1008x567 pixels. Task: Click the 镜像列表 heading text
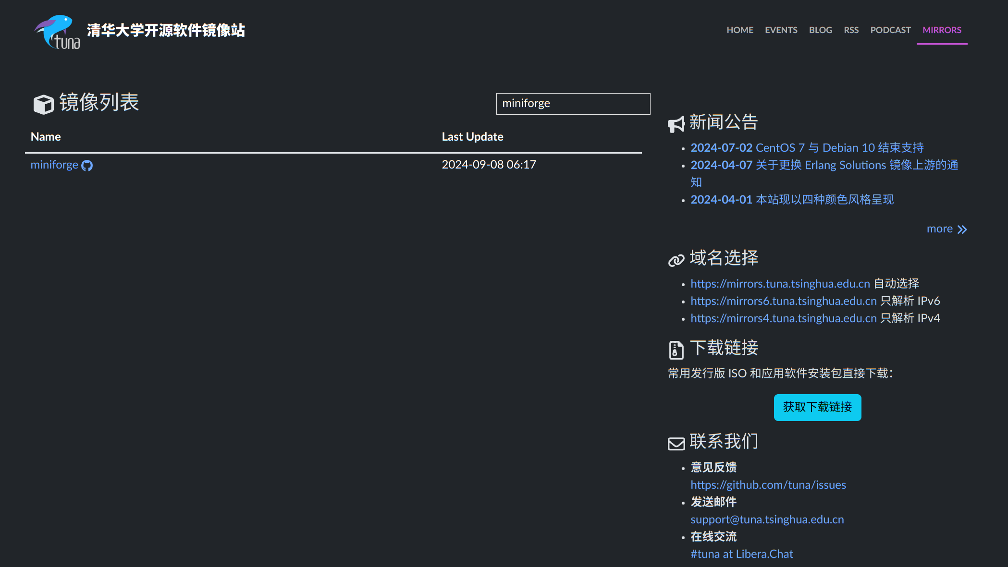pyautogui.click(x=99, y=102)
